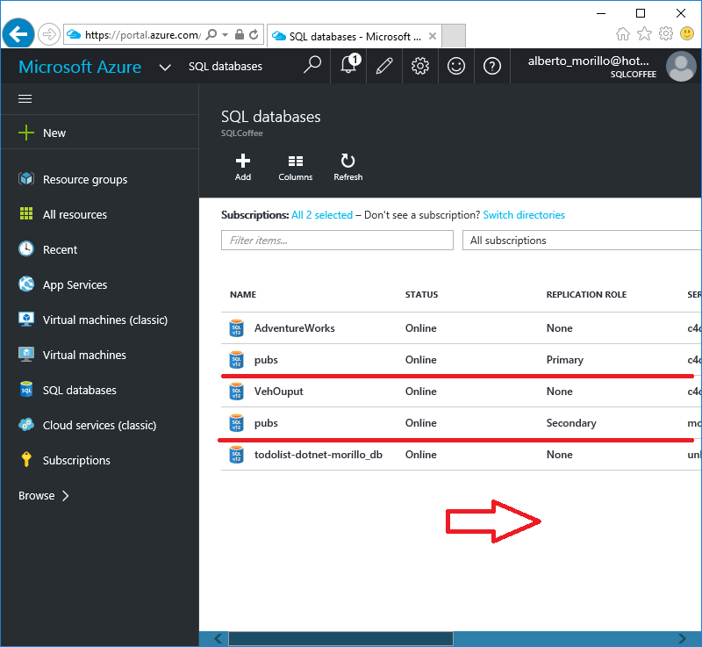Click the browser smiley feedback icon
This screenshot has width=702, height=647.
click(x=687, y=33)
